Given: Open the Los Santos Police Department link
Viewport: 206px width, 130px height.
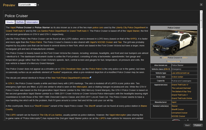Looking at the screenshot, I should [51, 31].
